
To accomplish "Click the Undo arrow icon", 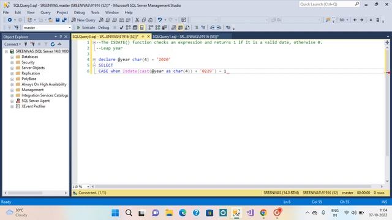I will (x=159, y=20).
